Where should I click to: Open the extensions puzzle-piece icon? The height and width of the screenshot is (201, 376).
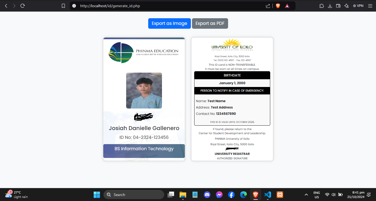pyautogui.click(x=321, y=6)
